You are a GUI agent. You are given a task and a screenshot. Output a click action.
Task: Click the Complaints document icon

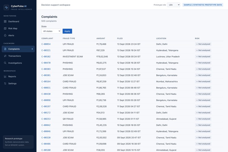pos(5,49)
